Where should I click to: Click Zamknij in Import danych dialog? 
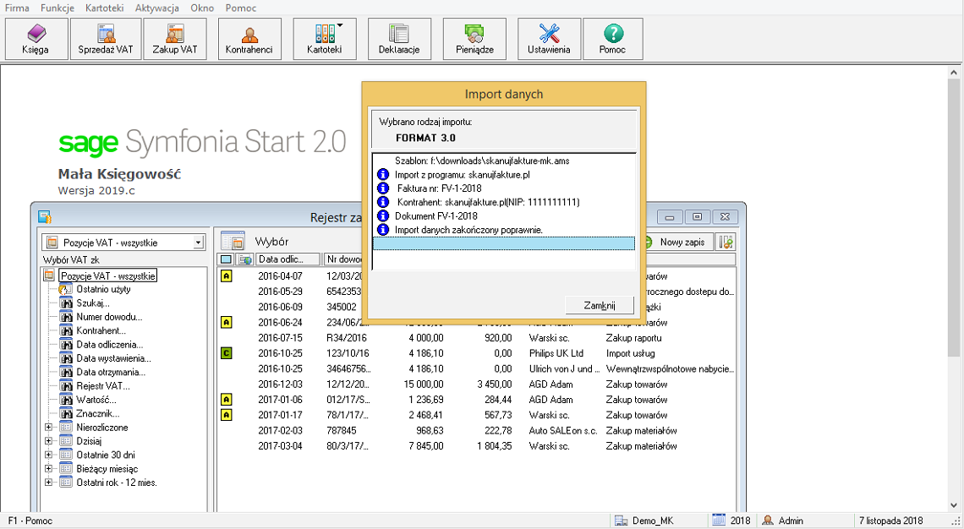pos(599,305)
